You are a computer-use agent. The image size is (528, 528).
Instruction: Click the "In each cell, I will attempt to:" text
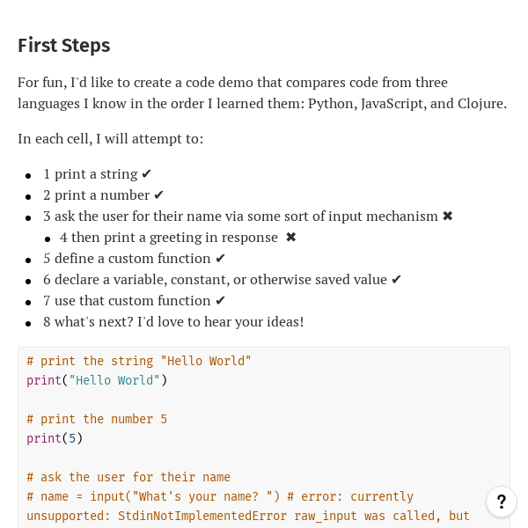111,139
